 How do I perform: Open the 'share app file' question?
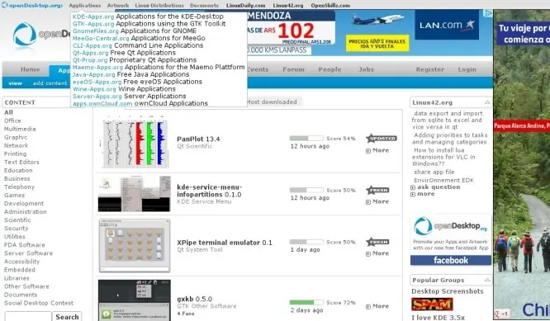(x=434, y=172)
